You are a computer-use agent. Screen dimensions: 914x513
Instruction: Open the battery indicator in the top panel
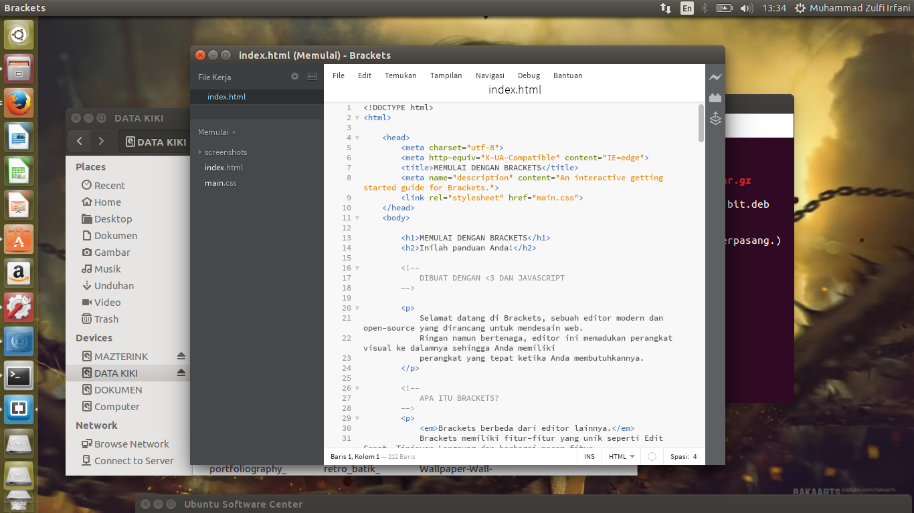pos(724,8)
